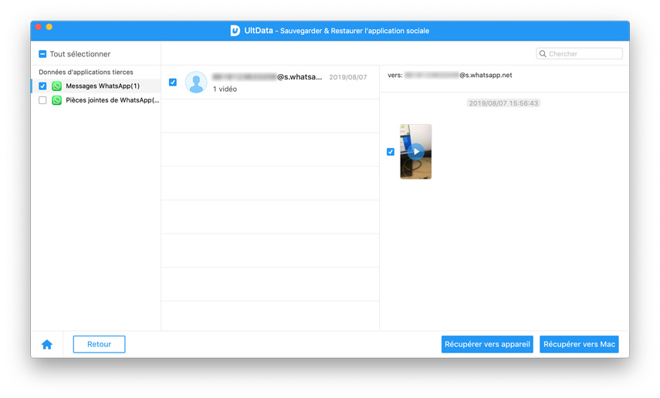Click the Retour button
Viewport: 660px width, 398px height.
tap(99, 344)
